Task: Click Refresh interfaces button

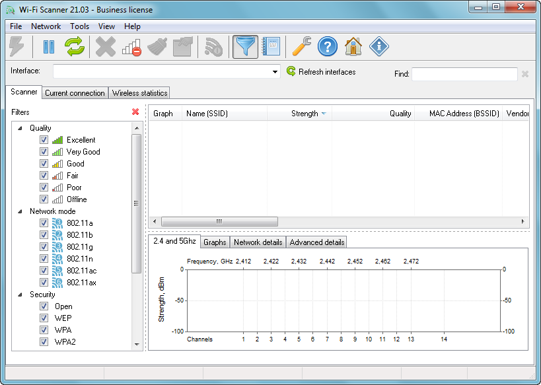Action: click(x=321, y=72)
